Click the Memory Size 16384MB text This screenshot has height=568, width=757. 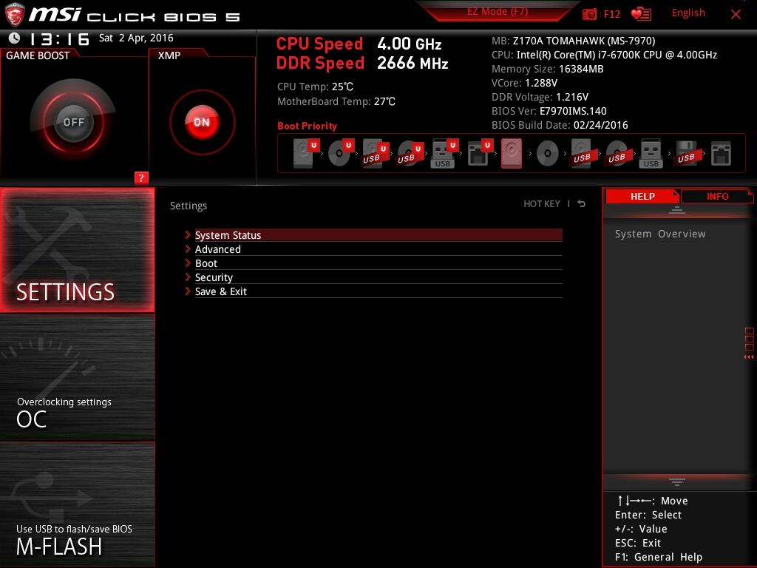(x=548, y=69)
